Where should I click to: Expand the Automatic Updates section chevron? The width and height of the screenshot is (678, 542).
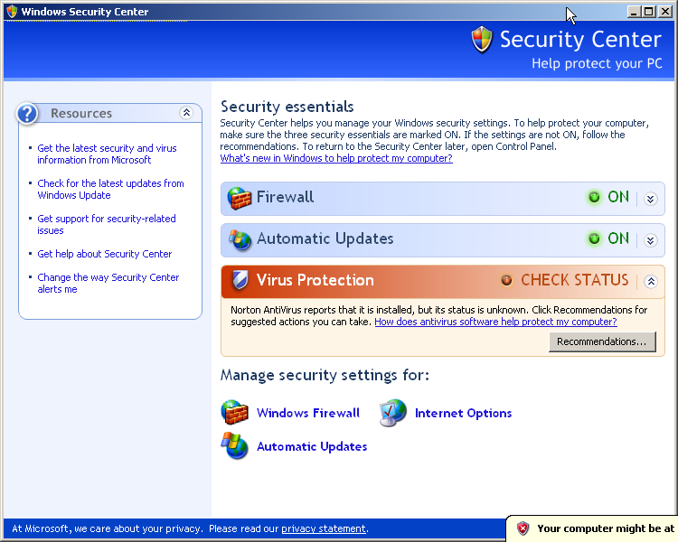point(650,240)
